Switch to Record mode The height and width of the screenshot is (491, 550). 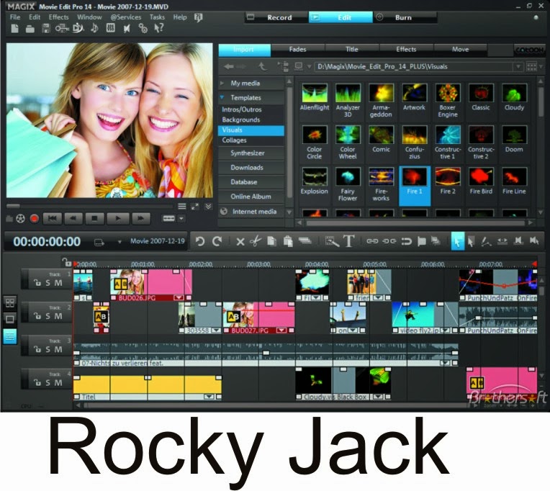276,17
